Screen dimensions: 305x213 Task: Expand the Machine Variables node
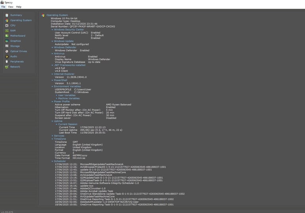[56, 98]
